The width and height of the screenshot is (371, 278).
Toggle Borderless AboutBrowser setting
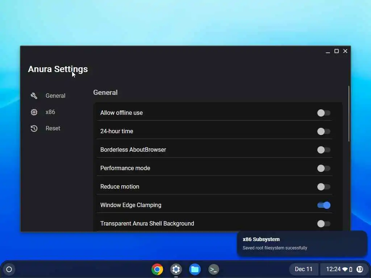[324, 150]
